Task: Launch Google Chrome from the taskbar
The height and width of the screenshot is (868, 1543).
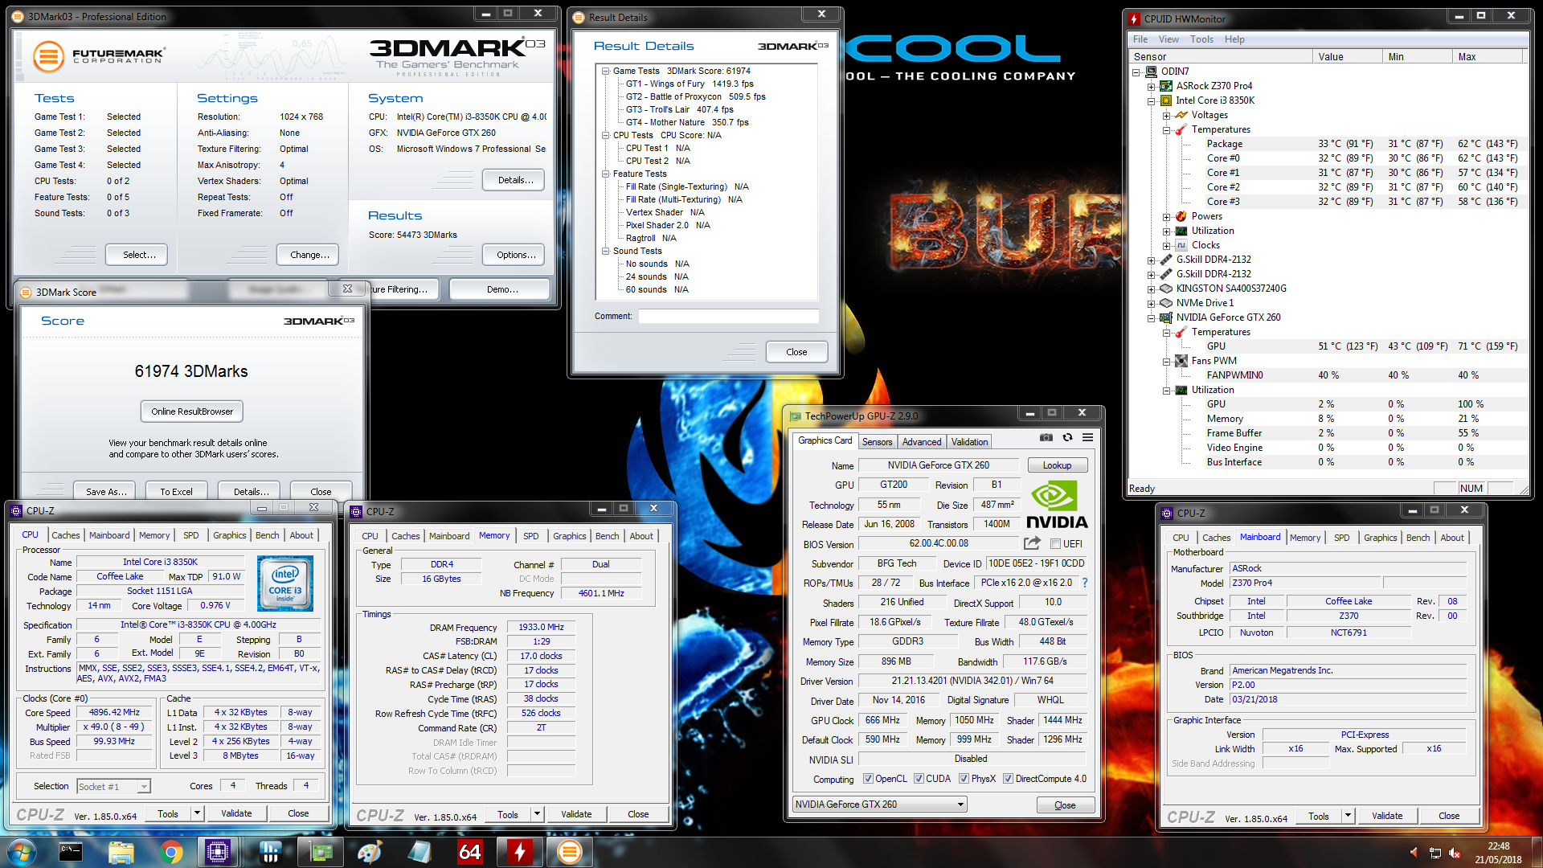Action: (x=170, y=852)
